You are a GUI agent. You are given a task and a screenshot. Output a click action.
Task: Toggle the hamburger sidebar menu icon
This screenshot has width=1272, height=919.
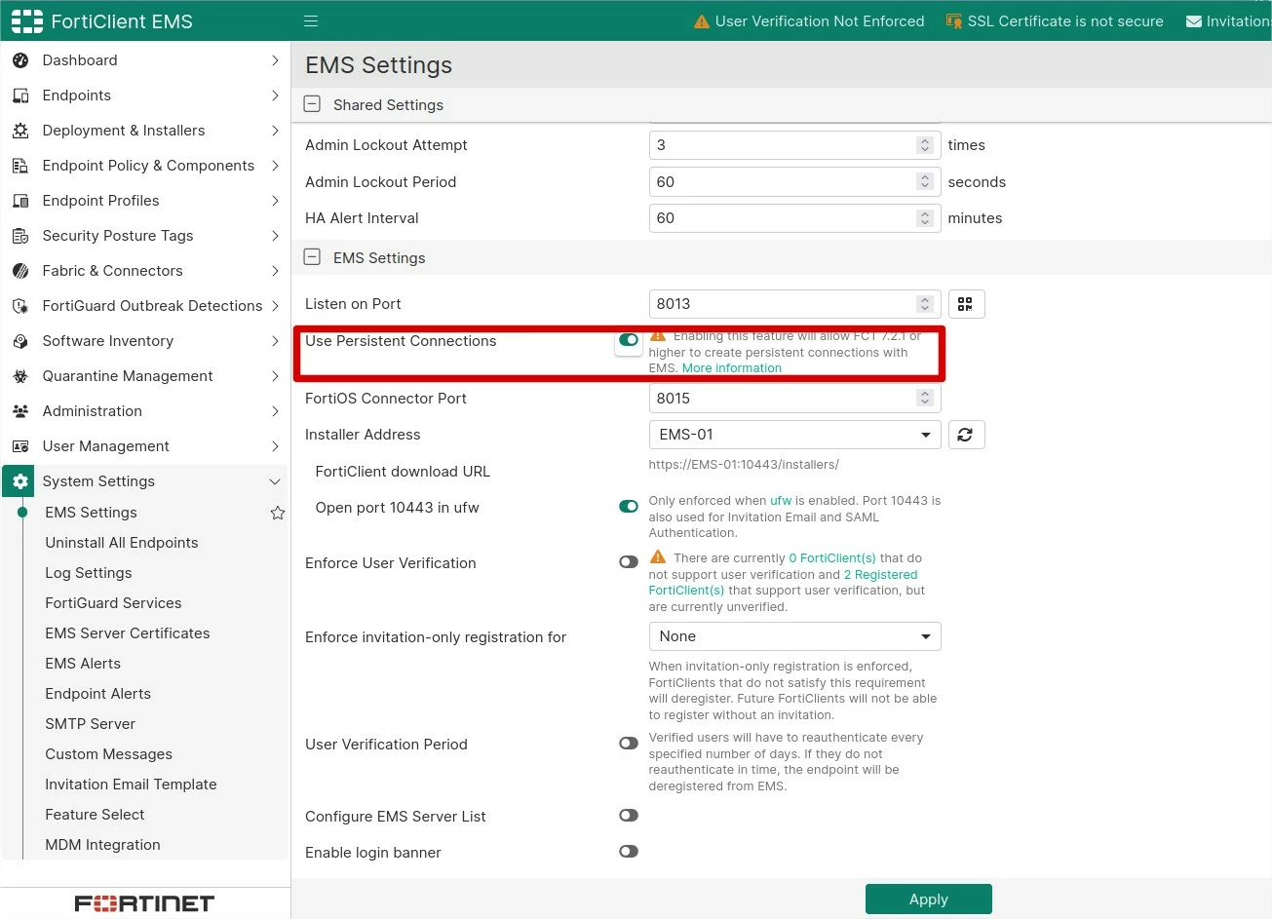(x=311, y=21)
